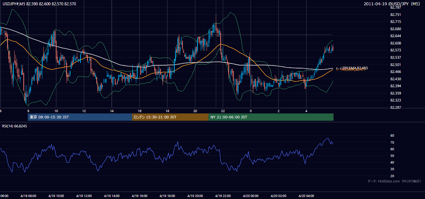Viewport: 425px width, 199px height.
Task: Click the RSI(14) 66.8245 indicator label
Action: tap(15, 126)
